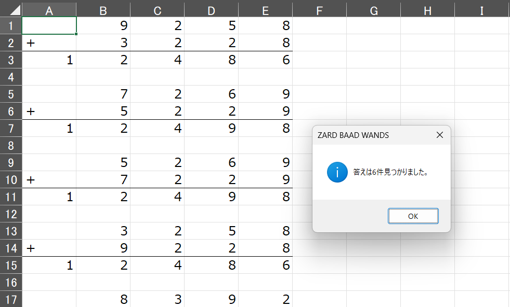Select column E header
Image resolution: width=510 pixels, height=307 pixels.
click(266, 10)
